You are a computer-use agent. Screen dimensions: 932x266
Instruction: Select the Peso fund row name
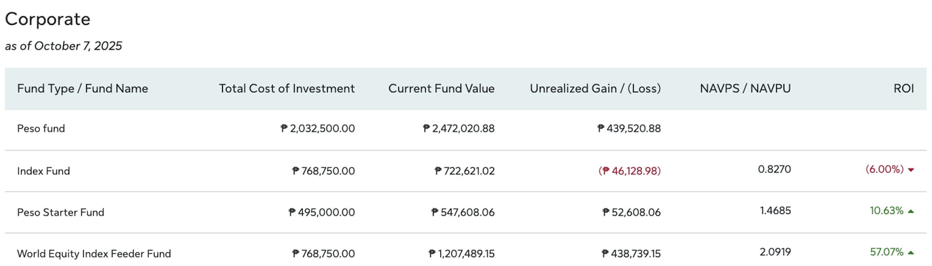click(41, 128)
